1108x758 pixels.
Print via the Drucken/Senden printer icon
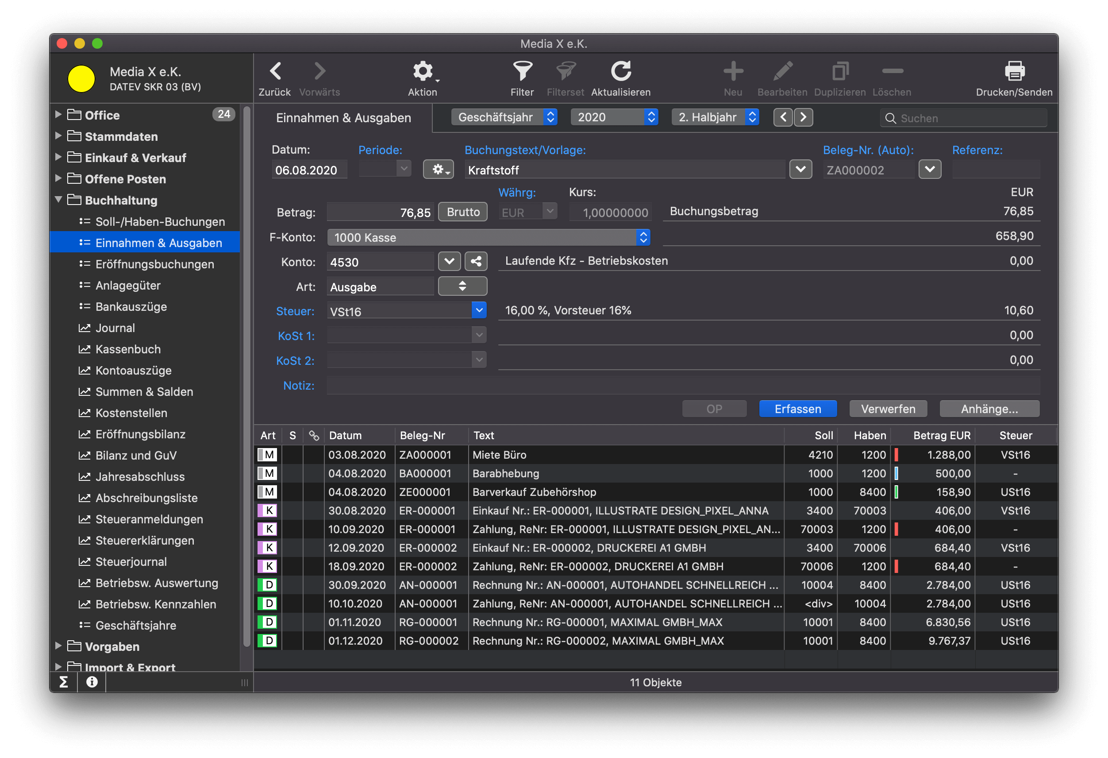(x=1014, y=71)
